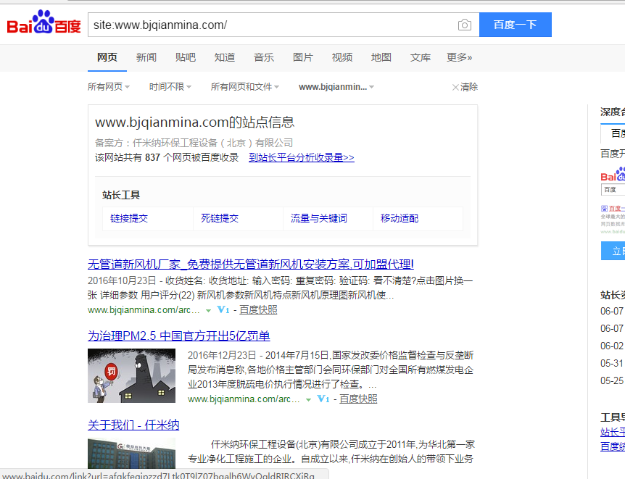Click the 备案方 company name text
This screenshot has height=479, width=625.
tap(213, 143)
